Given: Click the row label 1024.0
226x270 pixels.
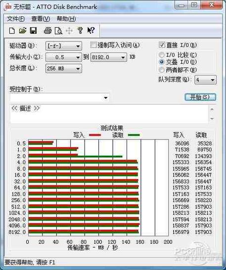Looking at the screenshot, I should coord(17,213).
